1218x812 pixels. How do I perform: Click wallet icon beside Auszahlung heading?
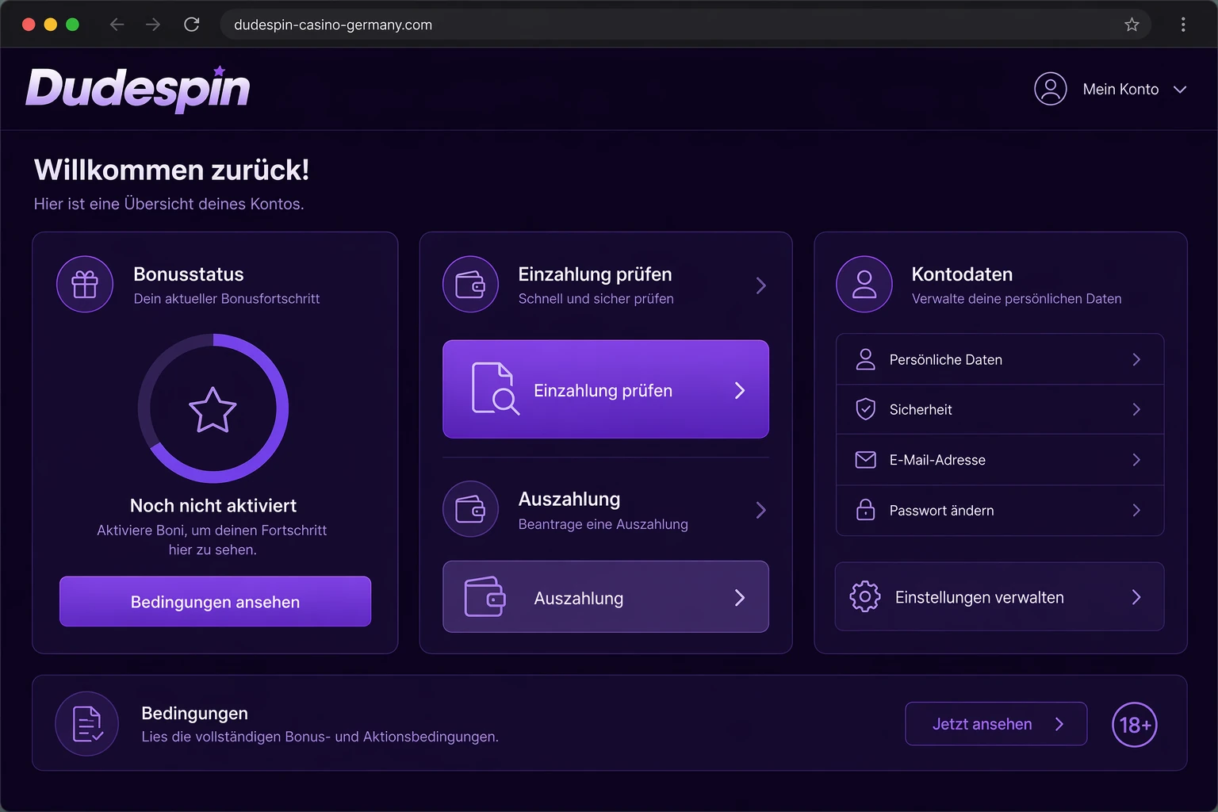tap(471, 509)
